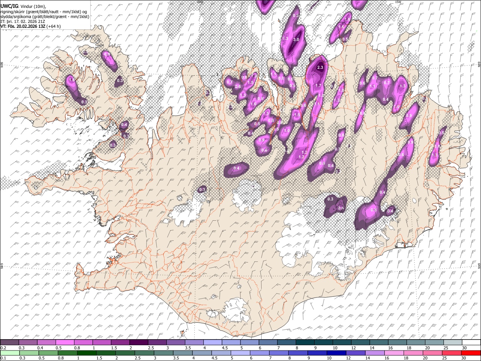
Task: Pick top legend swatch between 9 and 10
Action: 324,343
